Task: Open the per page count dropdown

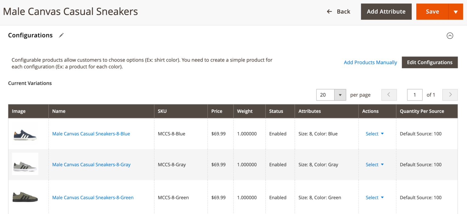Action: point(340,95)
